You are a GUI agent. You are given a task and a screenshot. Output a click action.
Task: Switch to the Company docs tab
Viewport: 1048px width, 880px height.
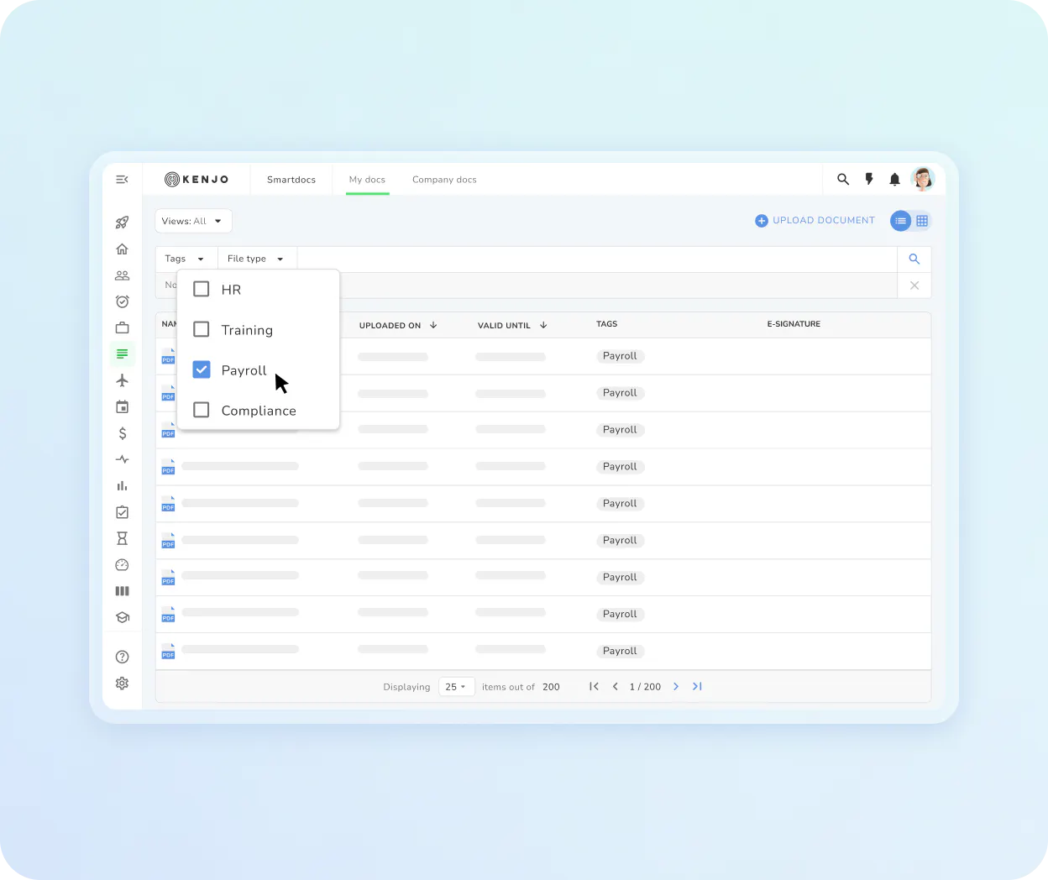pos(444,180)
